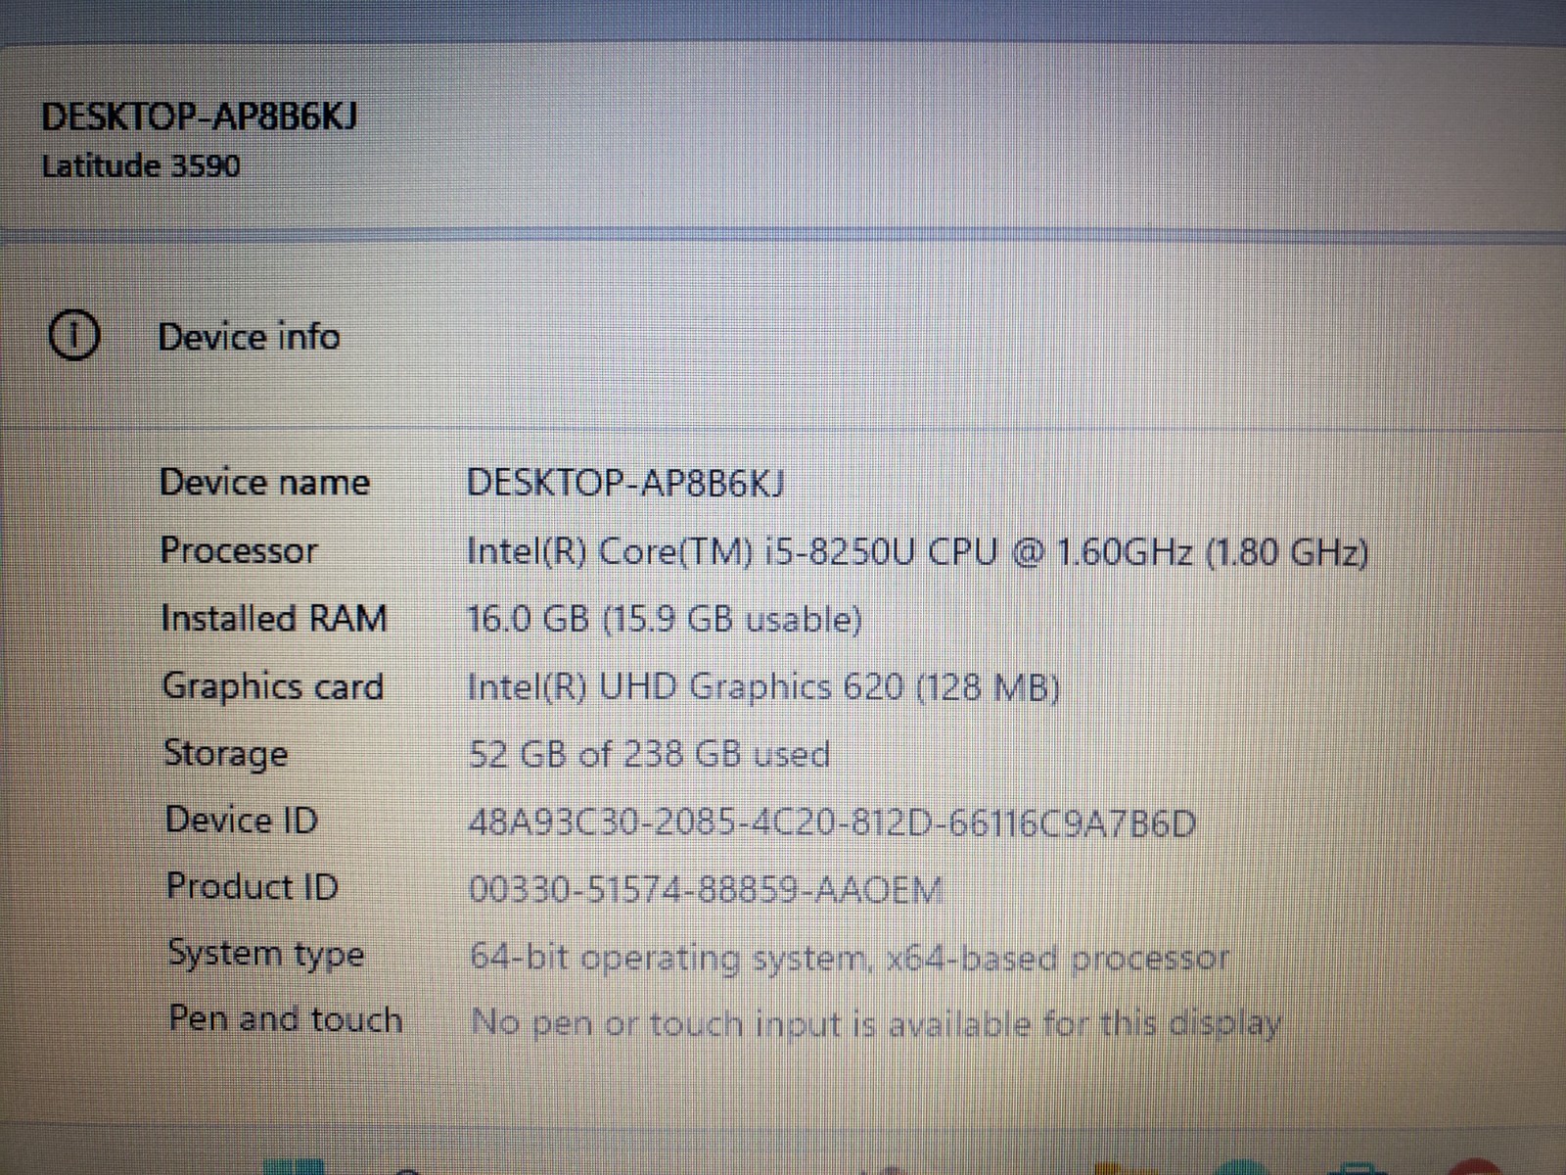
Task: Select the Intel(R) UHD Graphics 620 value
Action: [x=763, y=687]
